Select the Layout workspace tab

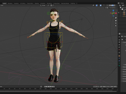(4, 3)
